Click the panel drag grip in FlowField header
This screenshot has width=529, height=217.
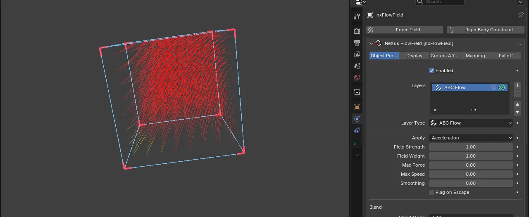click(518, 43)
